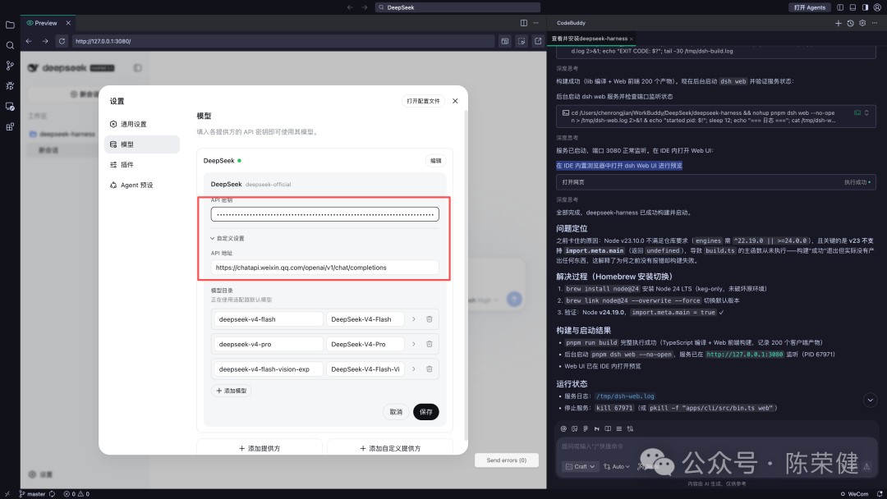Viewport: 887px width, 499px height.
Task: Click the preview browser back arrow
Action: 28,41
